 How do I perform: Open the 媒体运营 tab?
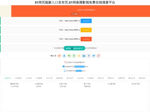132,78
